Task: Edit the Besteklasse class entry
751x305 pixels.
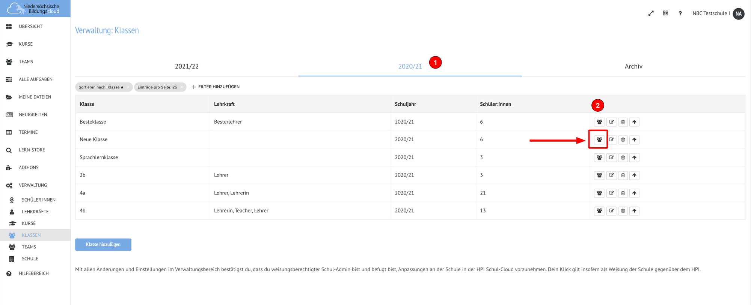Action: point(611,122)
